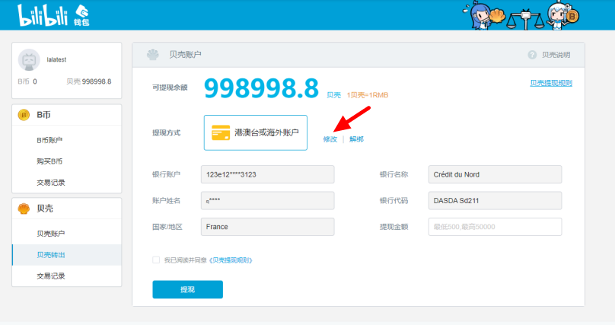Click 贝壳 998998.8 in the user card
Image resolution: width=615 pixels, height=325 pixels.
click(x=89, y=81)
